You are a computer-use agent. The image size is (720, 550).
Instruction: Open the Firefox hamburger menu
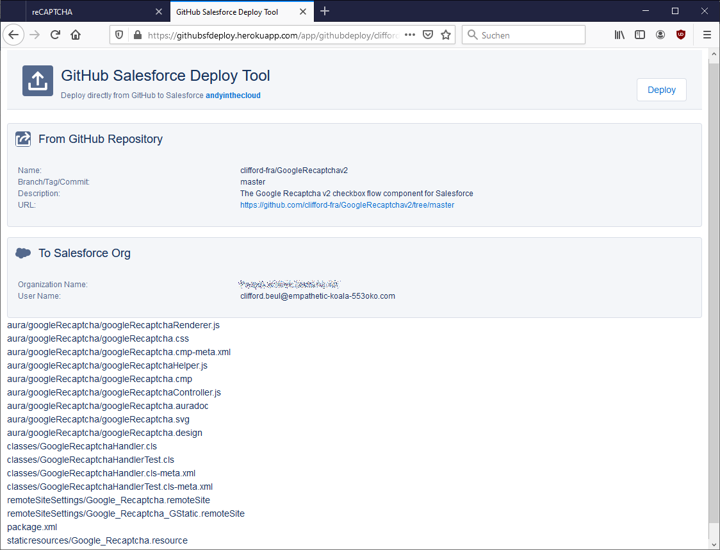point(707,35)
